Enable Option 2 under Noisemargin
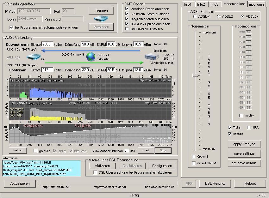This screenshot has width=269, height=198. pos(194,157)
